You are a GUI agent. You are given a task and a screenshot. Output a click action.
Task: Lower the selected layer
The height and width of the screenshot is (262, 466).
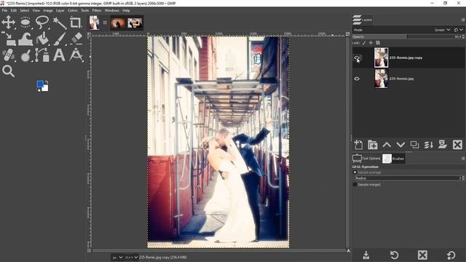[400, 145]
